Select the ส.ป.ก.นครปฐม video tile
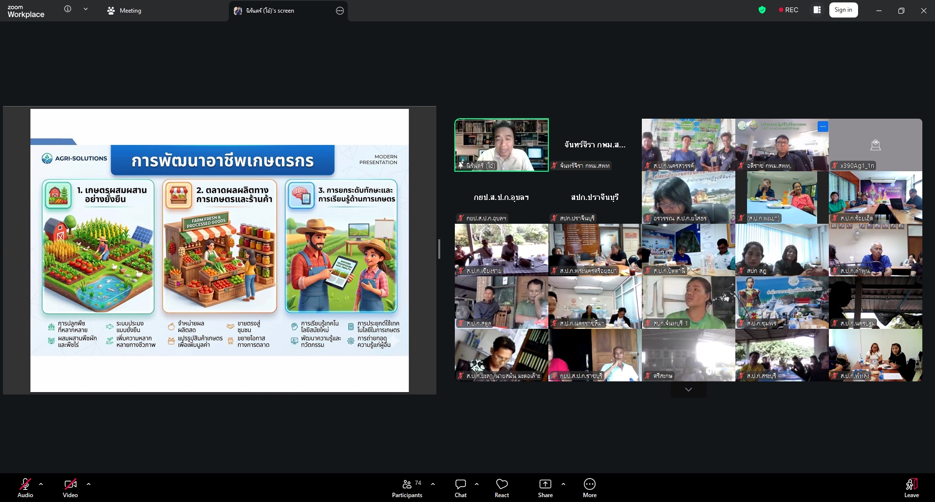This screenshot has height=502, width=935. click(876, 303)
